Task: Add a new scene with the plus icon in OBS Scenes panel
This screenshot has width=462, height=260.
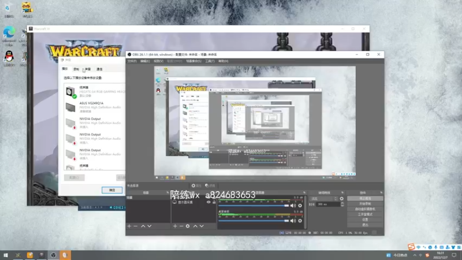Action: pos(129,226)
